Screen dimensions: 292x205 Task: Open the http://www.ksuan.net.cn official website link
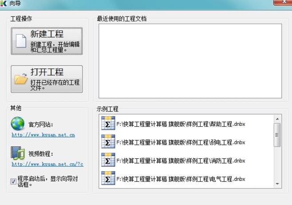43,134
